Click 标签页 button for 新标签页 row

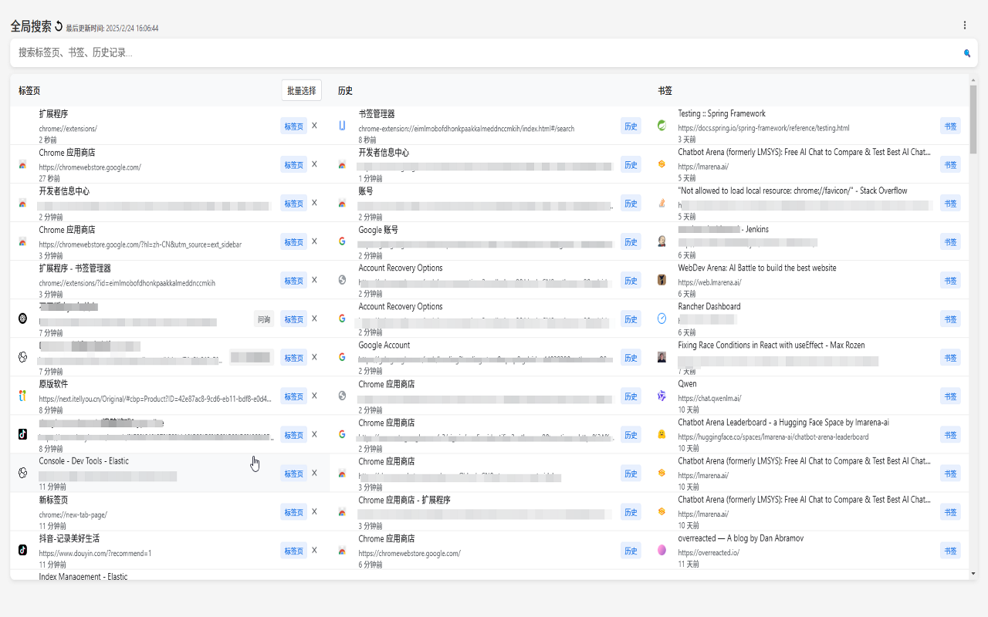point(294,512)
